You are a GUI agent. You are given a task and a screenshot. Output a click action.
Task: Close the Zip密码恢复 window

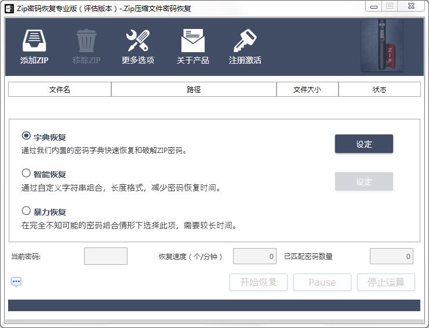[411, 6]
